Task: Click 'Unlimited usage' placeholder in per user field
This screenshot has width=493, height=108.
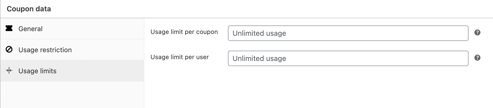Action: [259, 59]
